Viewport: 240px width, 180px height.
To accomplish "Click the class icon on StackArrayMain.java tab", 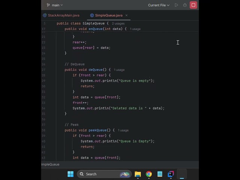I will pos(45,15).
